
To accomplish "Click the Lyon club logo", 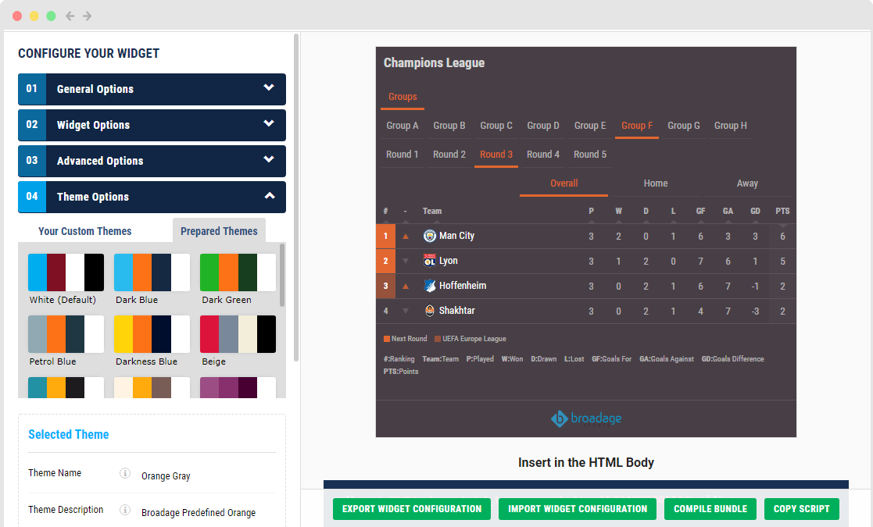I will 430,261.
